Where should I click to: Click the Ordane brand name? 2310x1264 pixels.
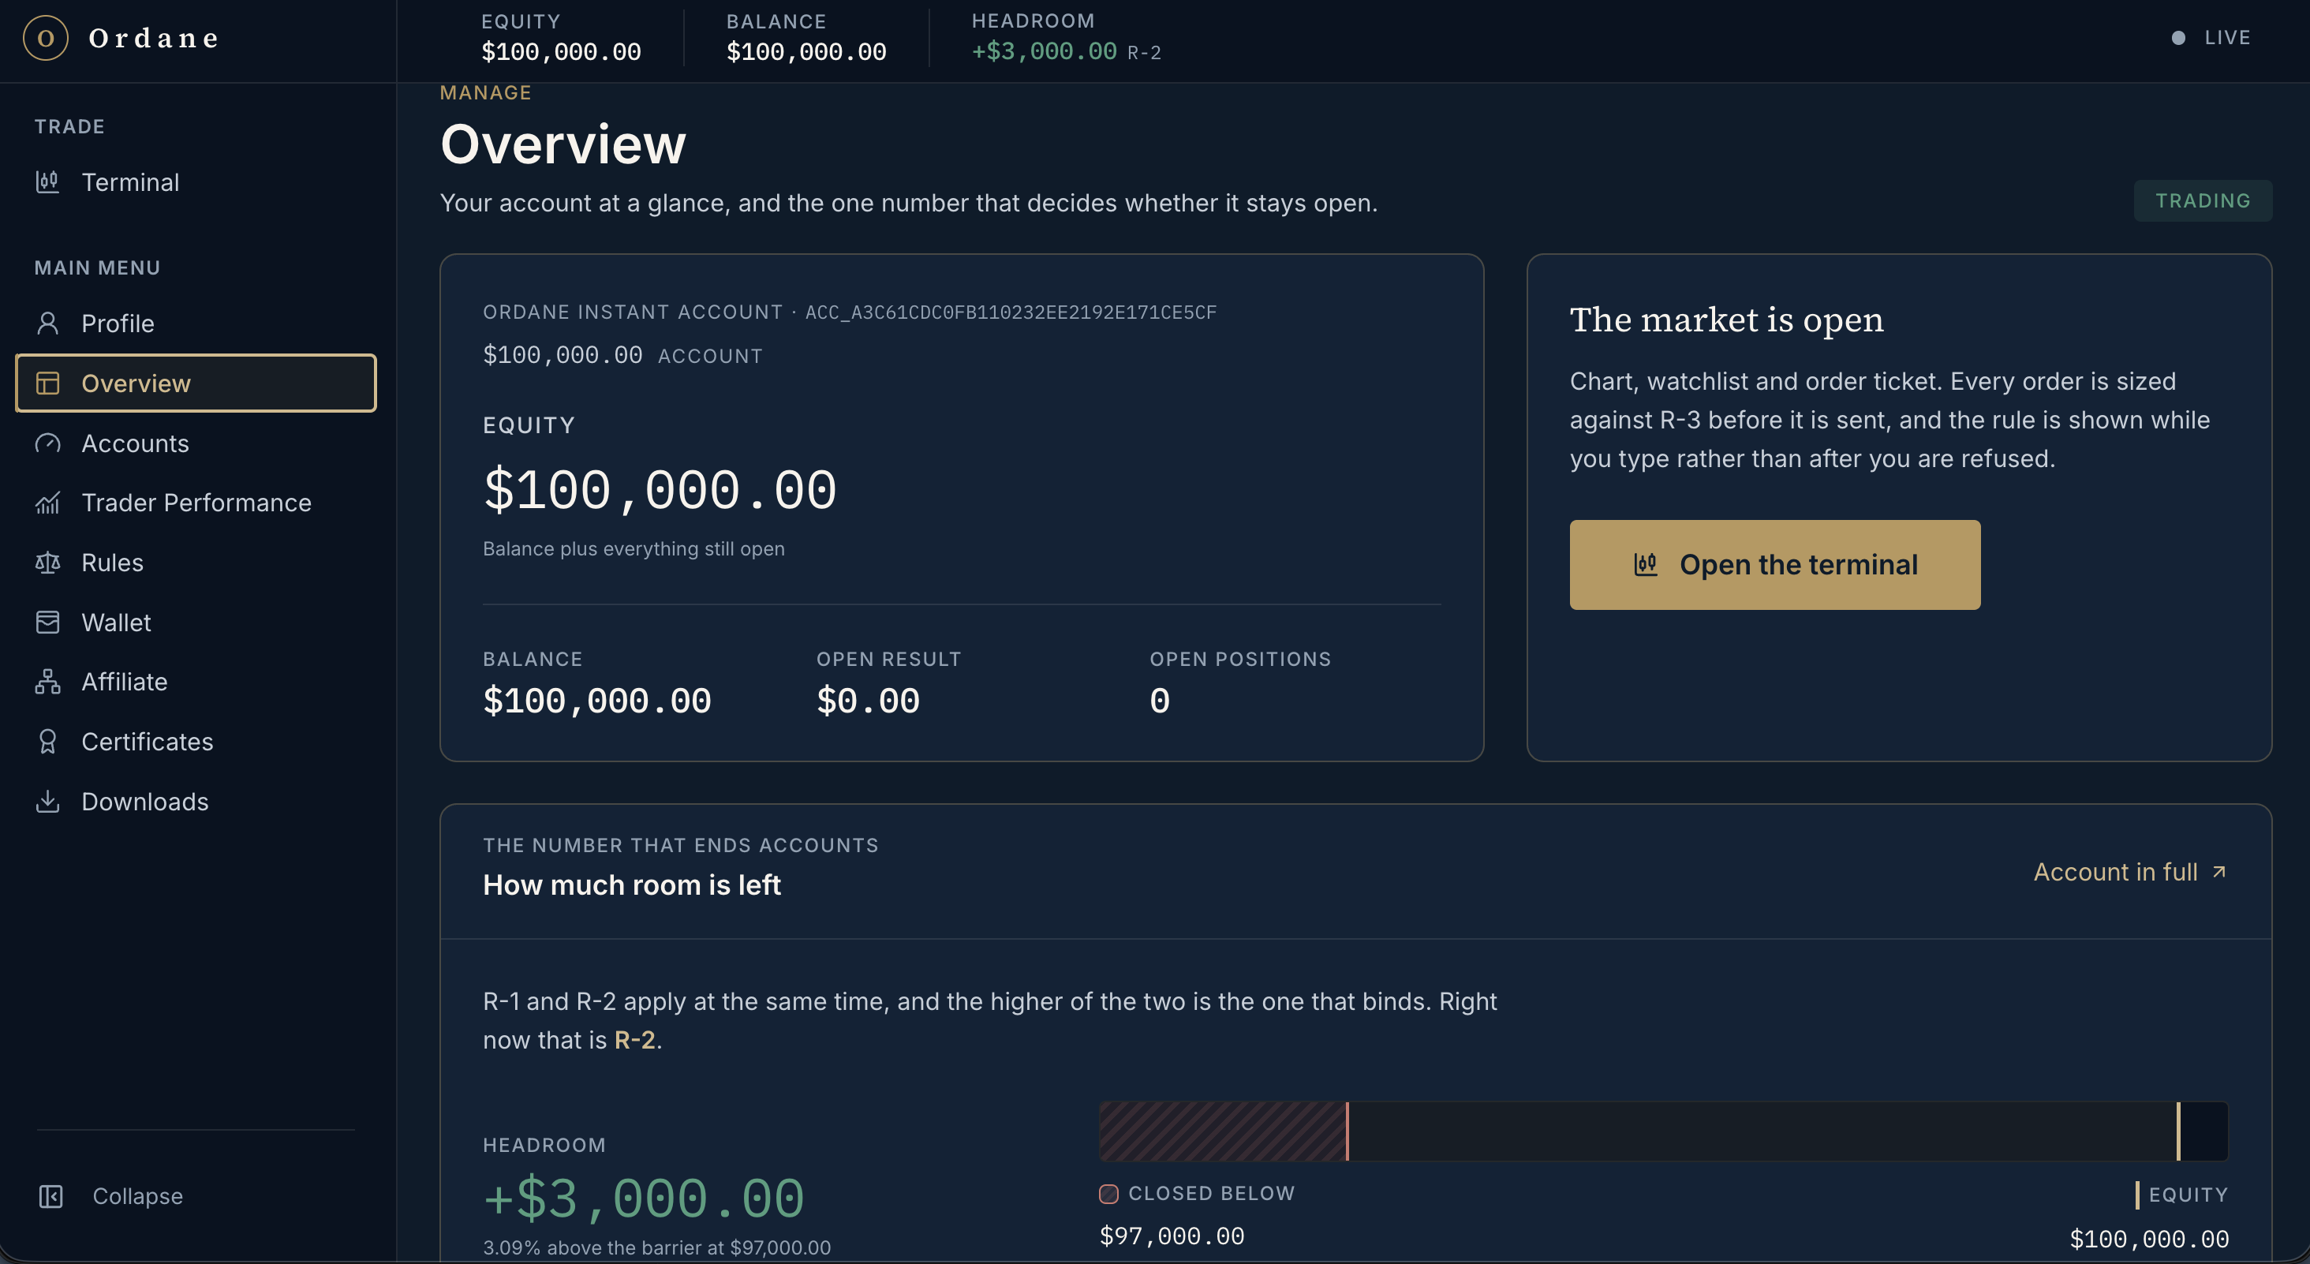[x=155, y=38]
